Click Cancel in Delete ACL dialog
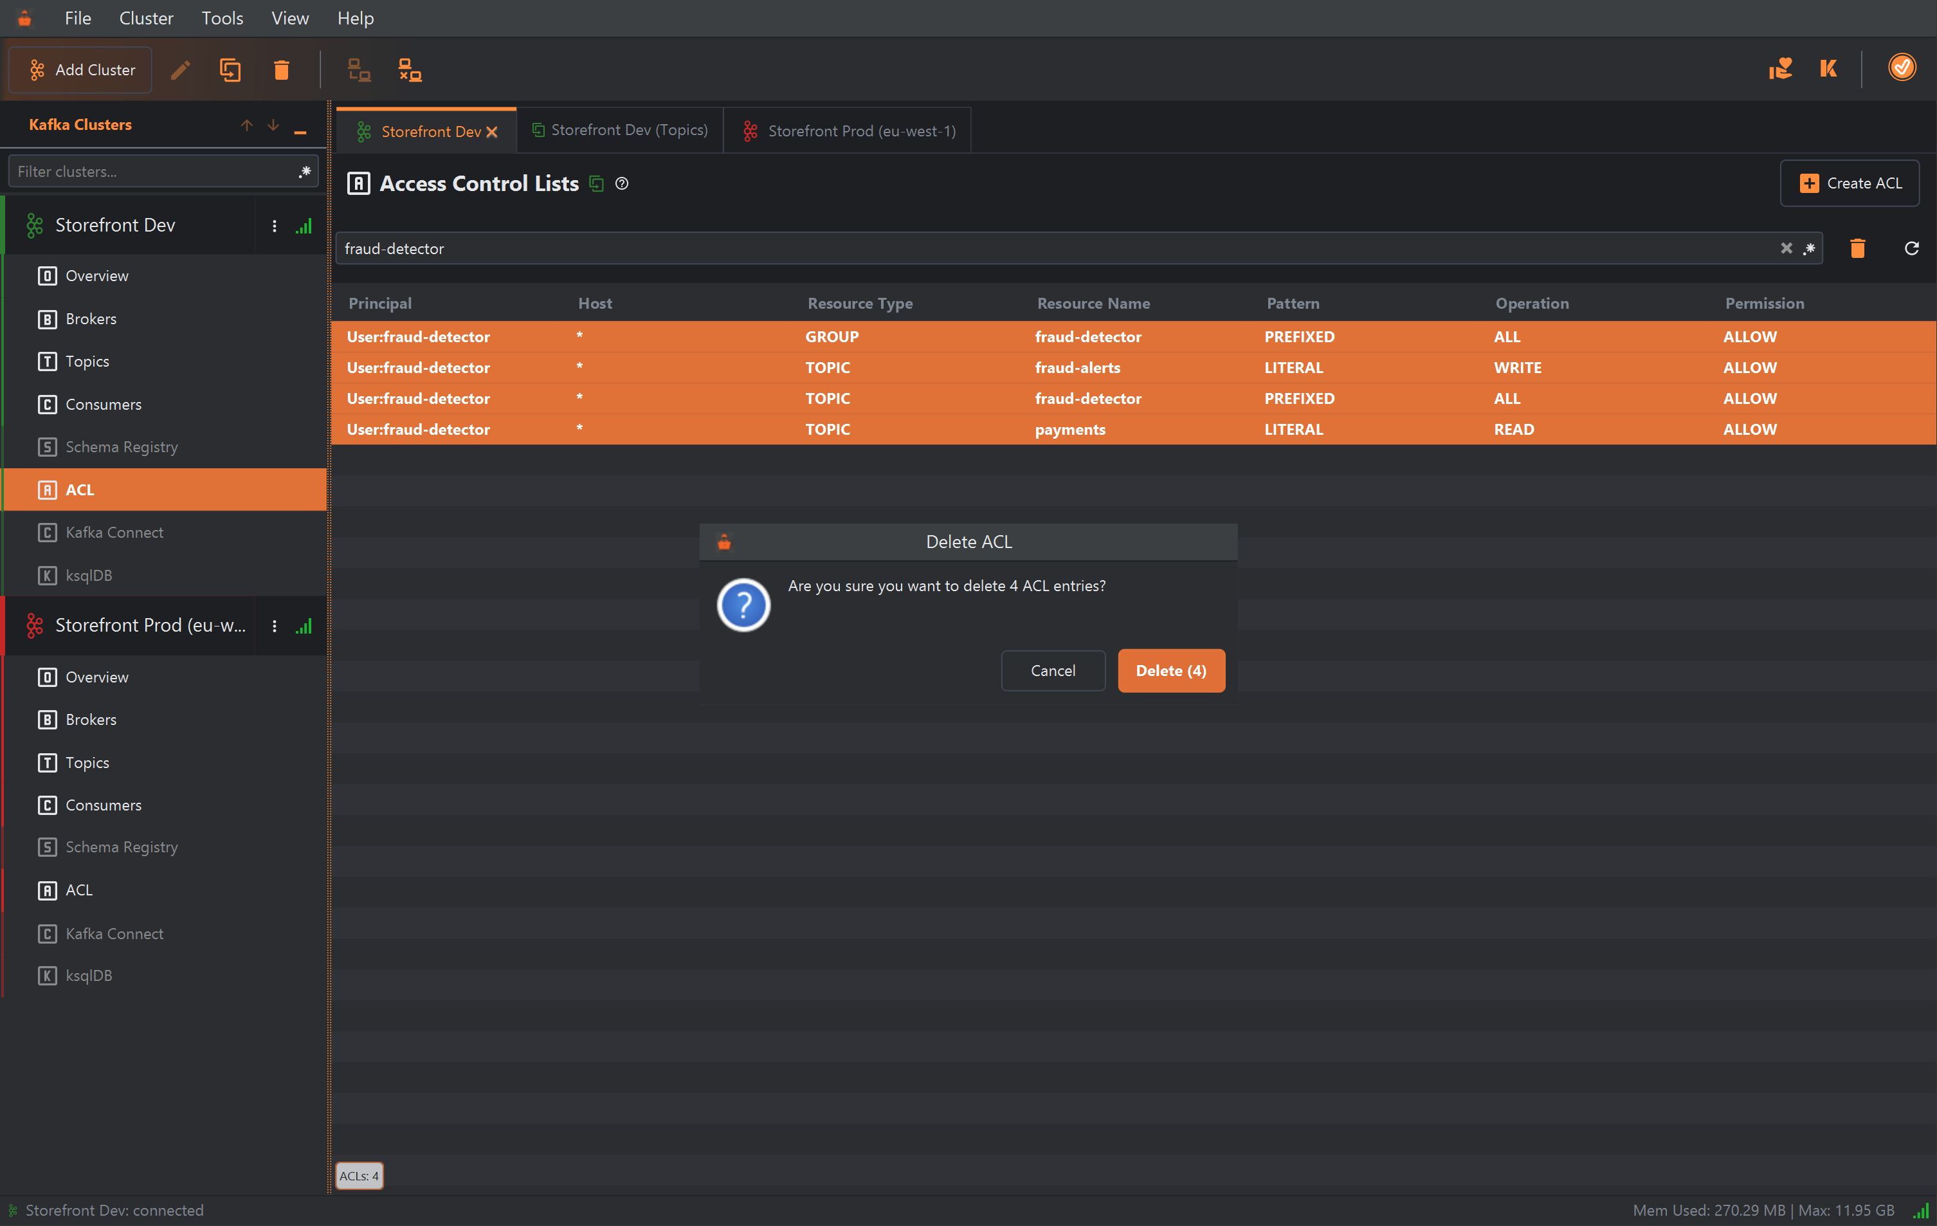The image size is (1937, 1226). coord(1052,670)
